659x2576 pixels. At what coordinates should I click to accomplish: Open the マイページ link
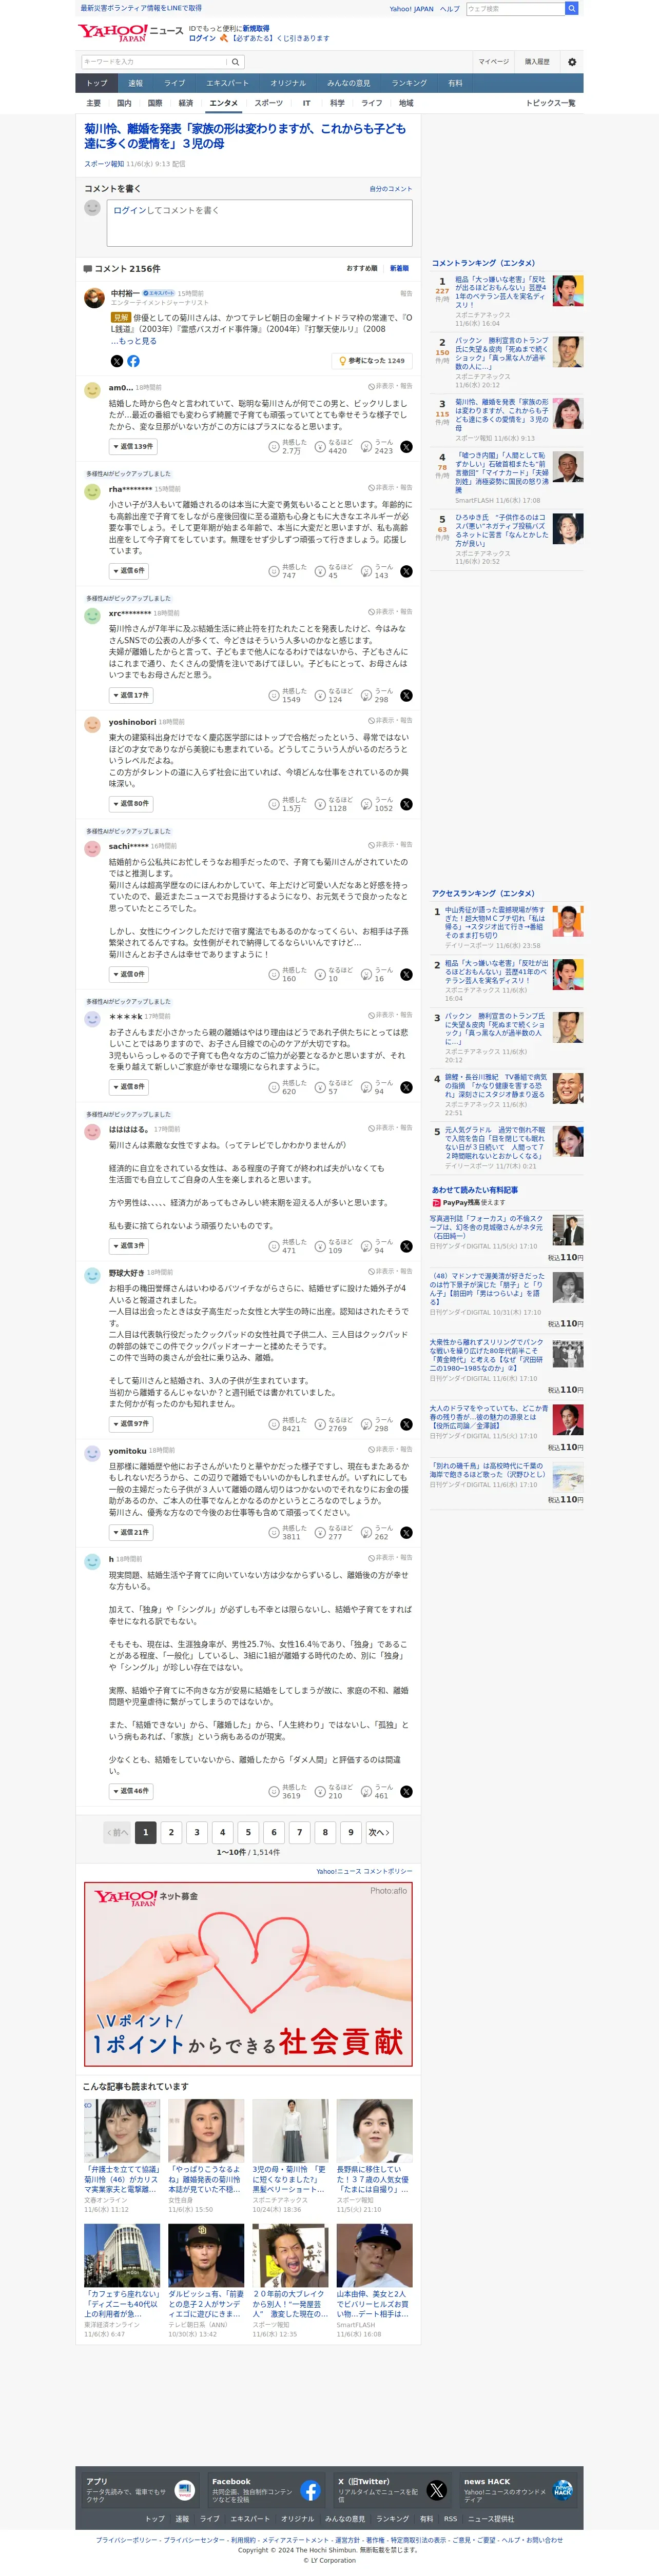point(493,62)
